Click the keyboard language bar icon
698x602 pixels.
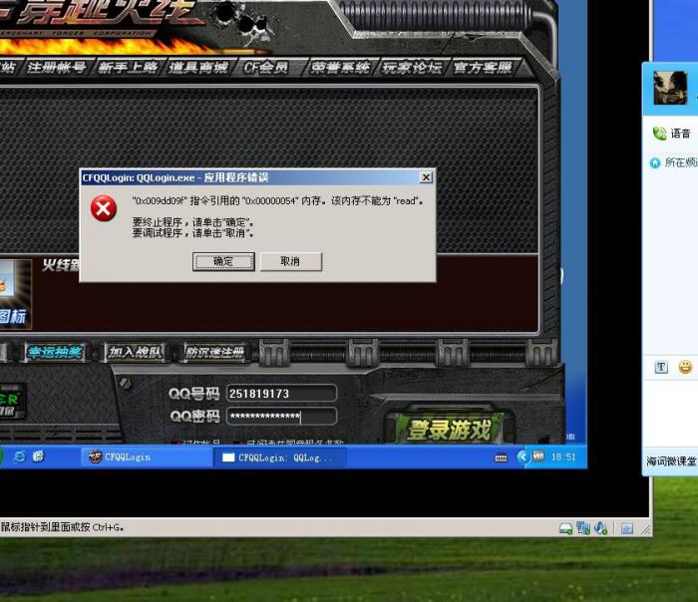click(501, 457)
